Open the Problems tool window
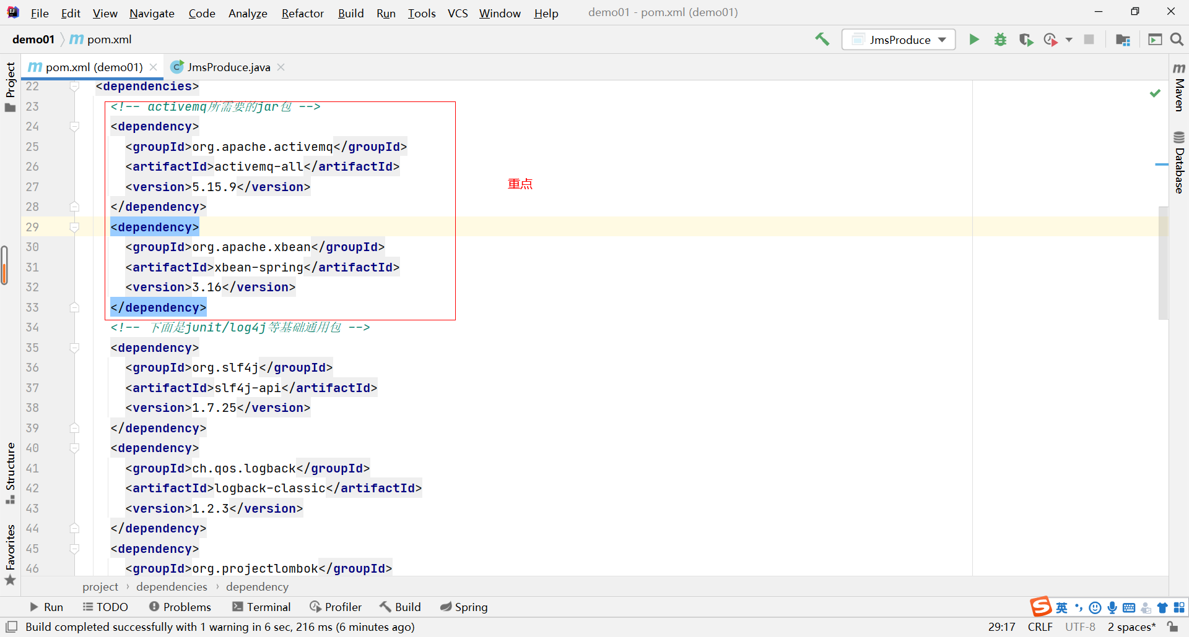This screenshot has height=637, width=1189. [180, 607]
